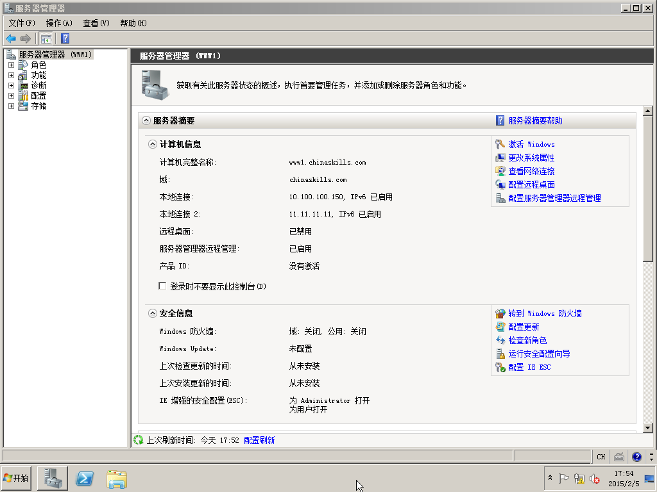This screenshot has height=492, width=657.
Task: Open the 查看(V) menu
Action: tap(96, 23)
